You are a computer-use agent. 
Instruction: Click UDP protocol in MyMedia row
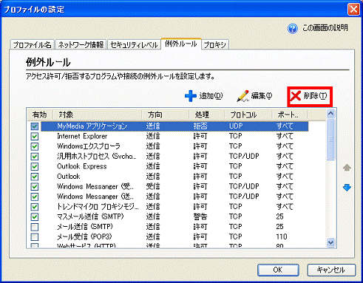pyautogui.click(x=236, y=126)
